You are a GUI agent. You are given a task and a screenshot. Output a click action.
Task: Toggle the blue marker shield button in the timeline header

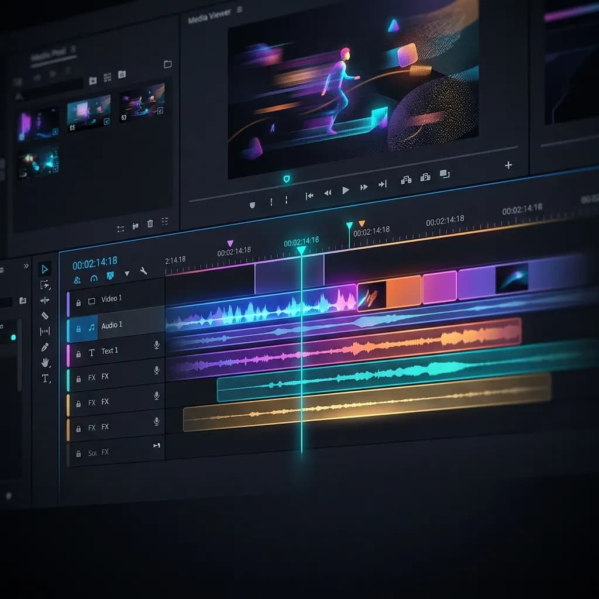(x=110, y=276)
